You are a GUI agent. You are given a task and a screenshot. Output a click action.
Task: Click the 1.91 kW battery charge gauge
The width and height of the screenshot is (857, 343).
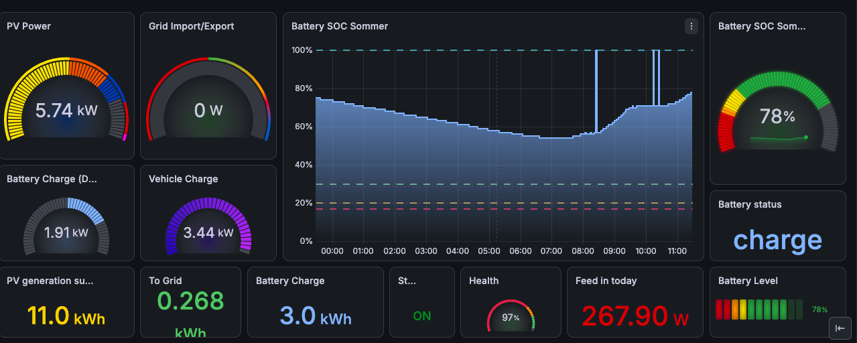point(66,226)
